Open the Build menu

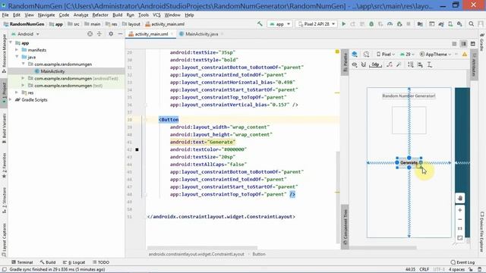point(117,15)
